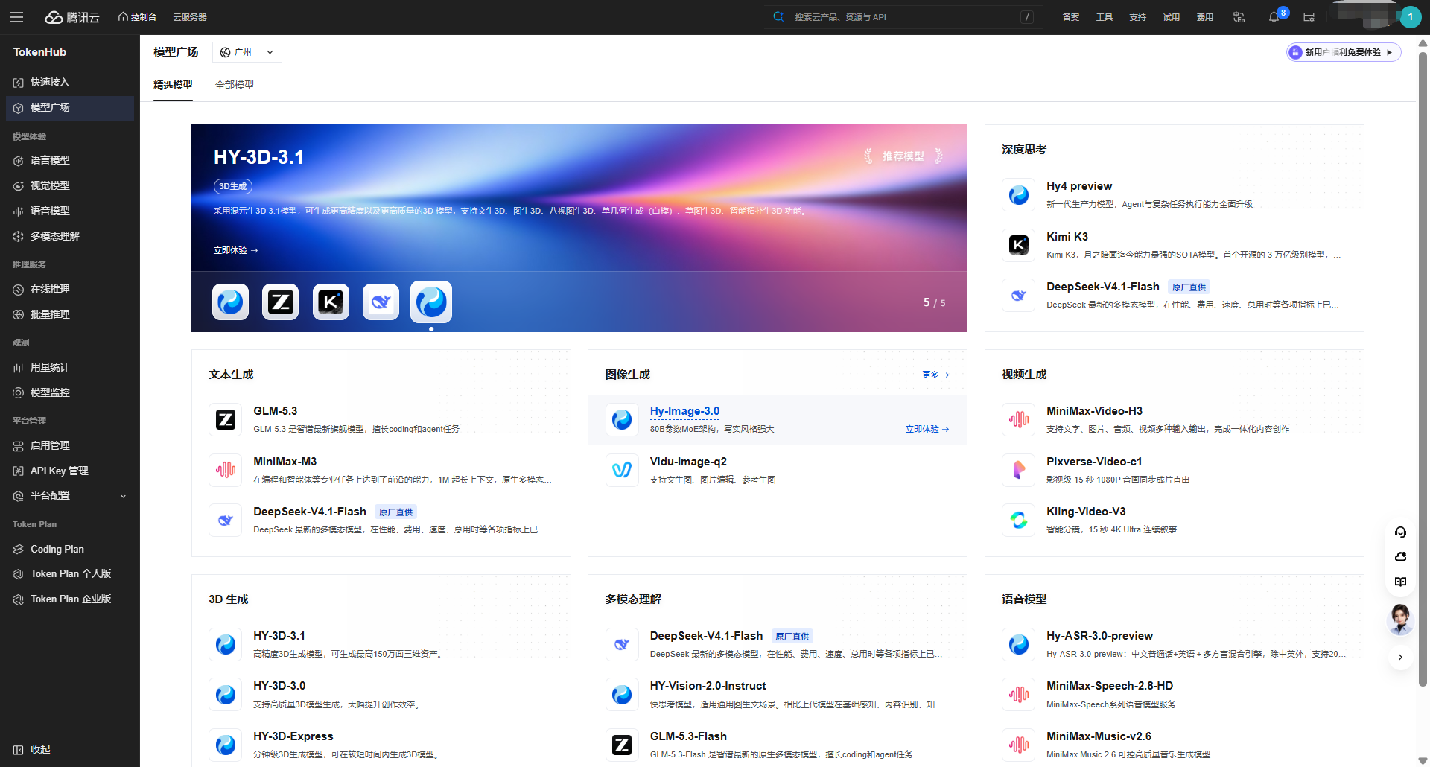
Task: Open 备案 in top navigation
Action: tap(1071, 17)
